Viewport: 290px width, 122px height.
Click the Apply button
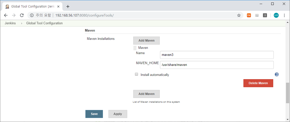coord(118,114)
